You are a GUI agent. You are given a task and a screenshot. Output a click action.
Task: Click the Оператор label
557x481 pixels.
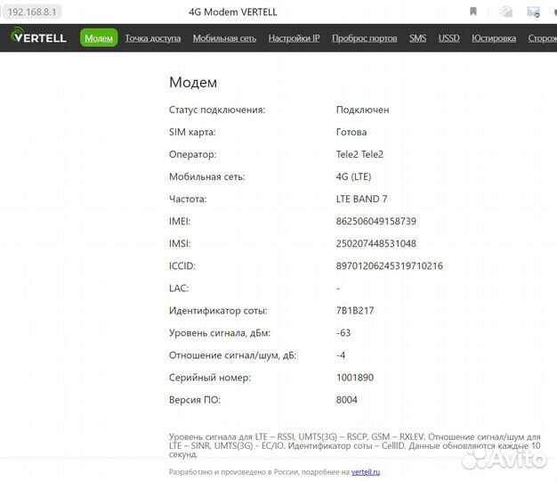tap(192, 155)
